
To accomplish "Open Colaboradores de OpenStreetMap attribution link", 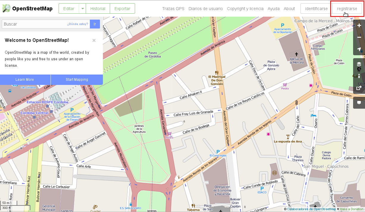I will coord(311,209).
